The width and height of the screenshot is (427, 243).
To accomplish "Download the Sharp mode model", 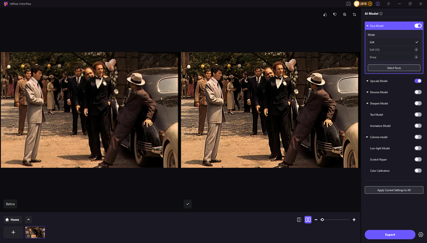I will [416, 57].
